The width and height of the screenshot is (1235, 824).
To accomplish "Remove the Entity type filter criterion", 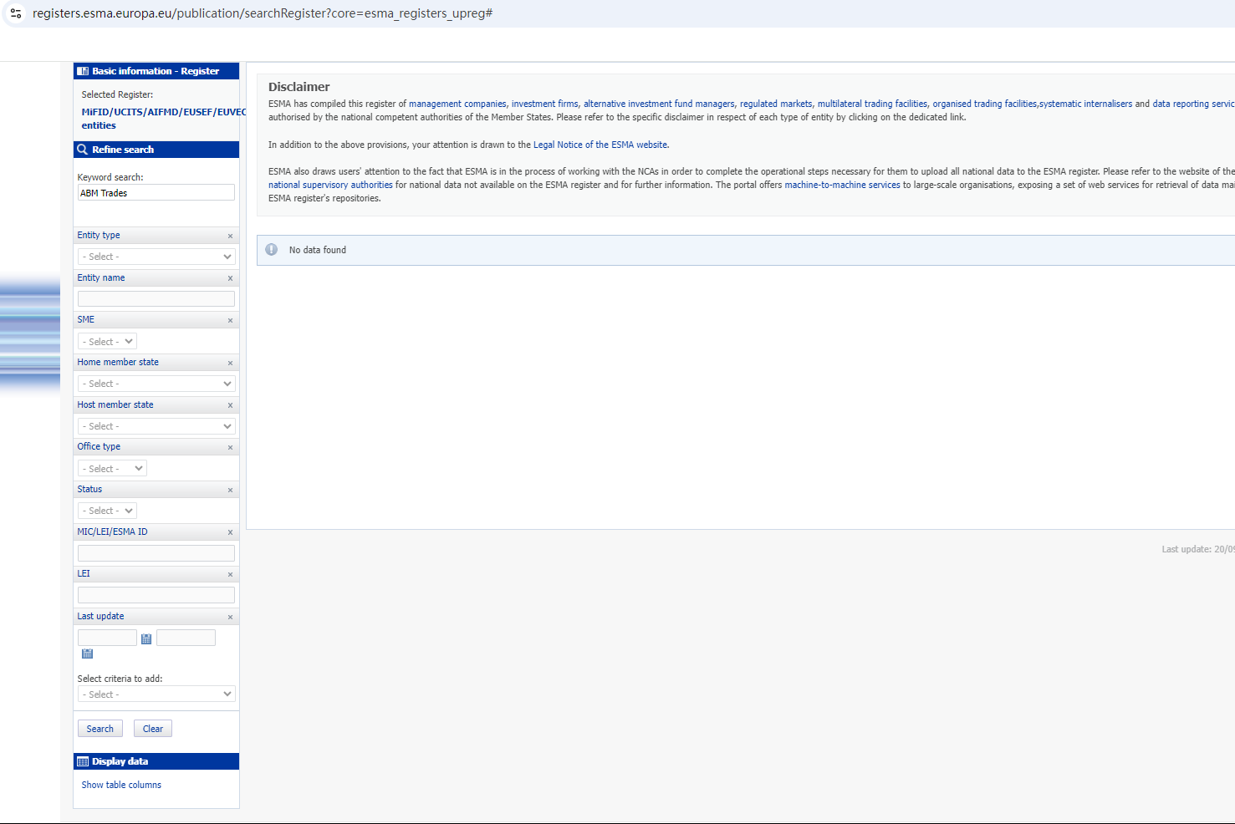I will click(x=230, y=236).
